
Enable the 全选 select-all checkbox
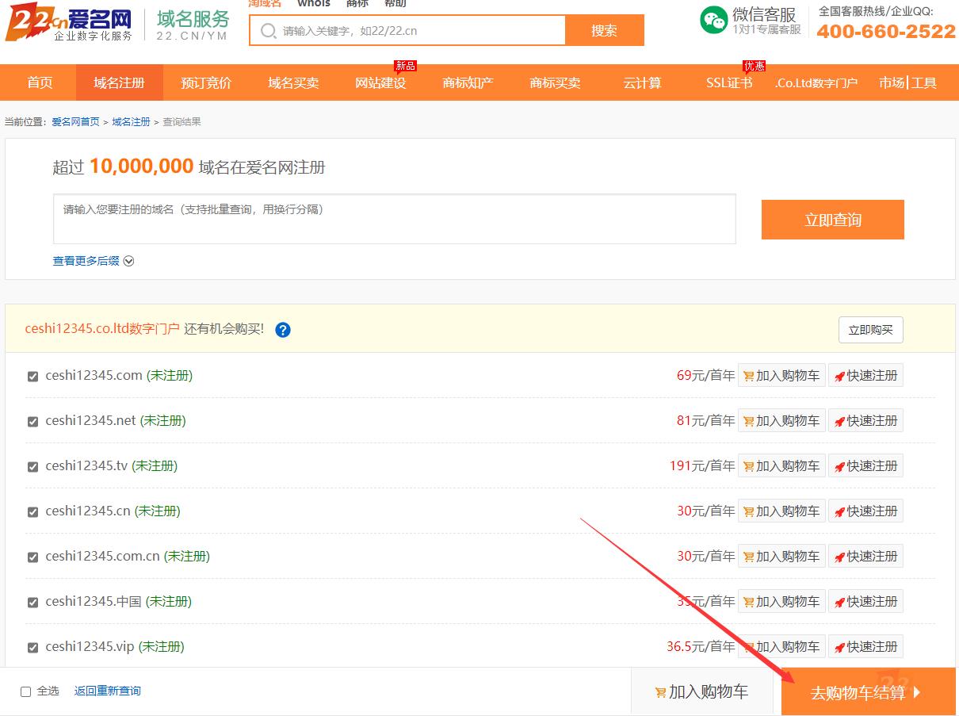(x=26, y=691)
